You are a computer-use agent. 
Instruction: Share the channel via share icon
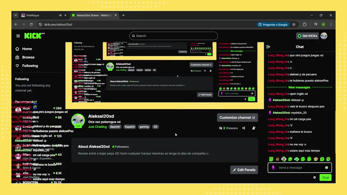[x=243, y=128]
